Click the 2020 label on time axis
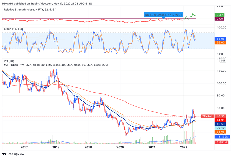The width and height of the screenshot is (233, 158). click(x=120, y=148)
